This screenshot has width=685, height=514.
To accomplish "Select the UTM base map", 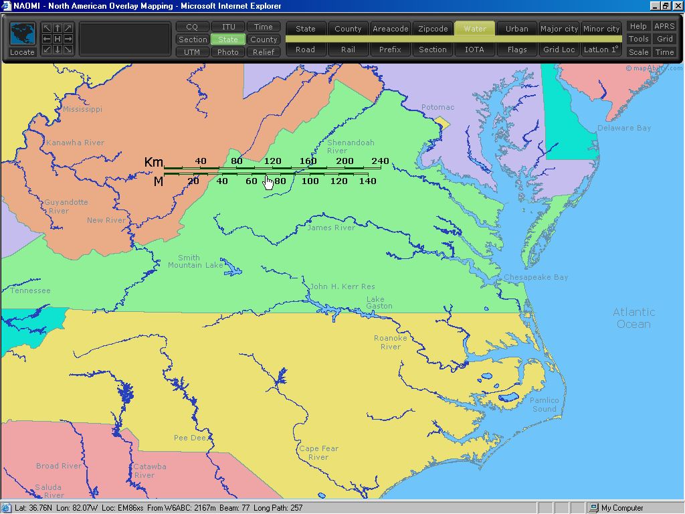I will (x=192, y=52).
